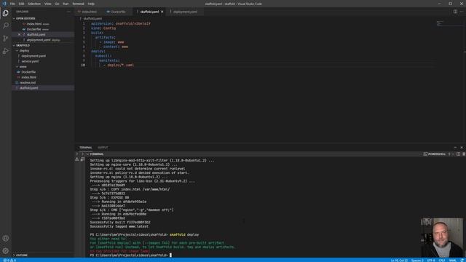Close the skaffold.yaml tab
Viewport: 466px width, 262px height.
coord(162,12)
